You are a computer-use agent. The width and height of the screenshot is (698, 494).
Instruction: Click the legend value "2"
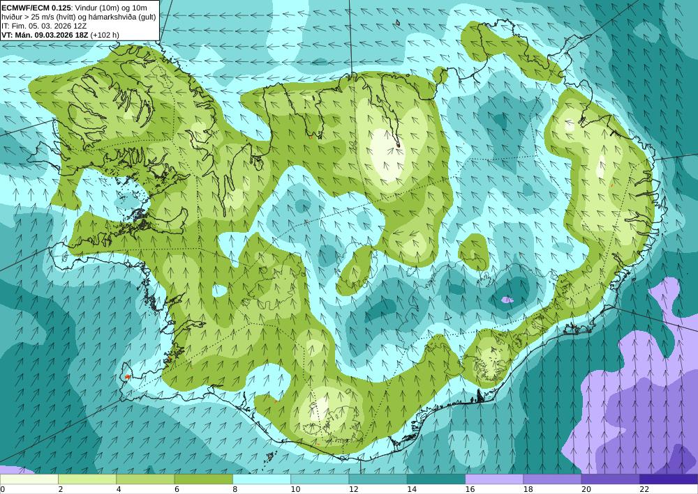coord(60,490)
